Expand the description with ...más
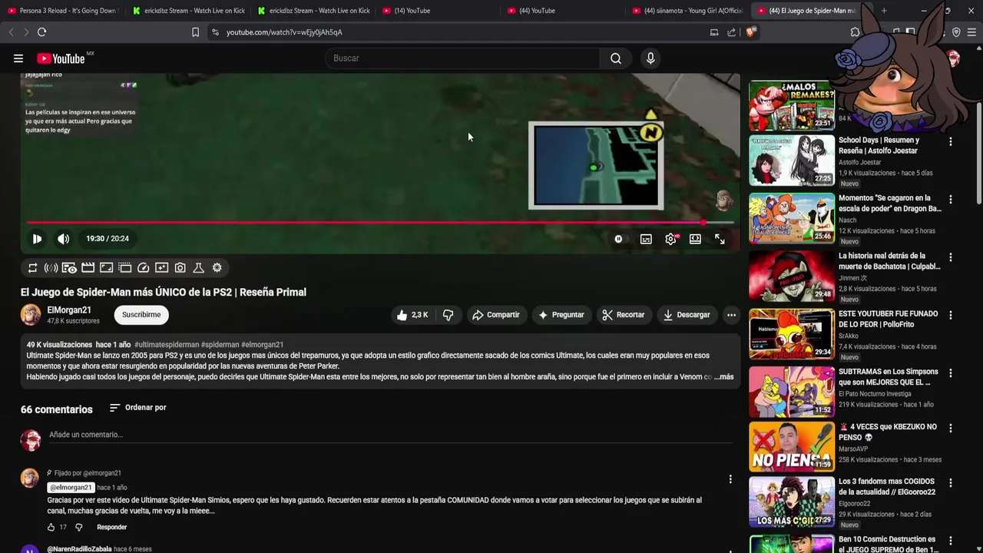Screen dimensions: 983x553 723,377
